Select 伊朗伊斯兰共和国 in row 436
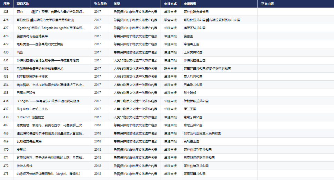Image resolution: width=334 pixels, height=180 pixels. pyautogui.click(x=196, y=101)
